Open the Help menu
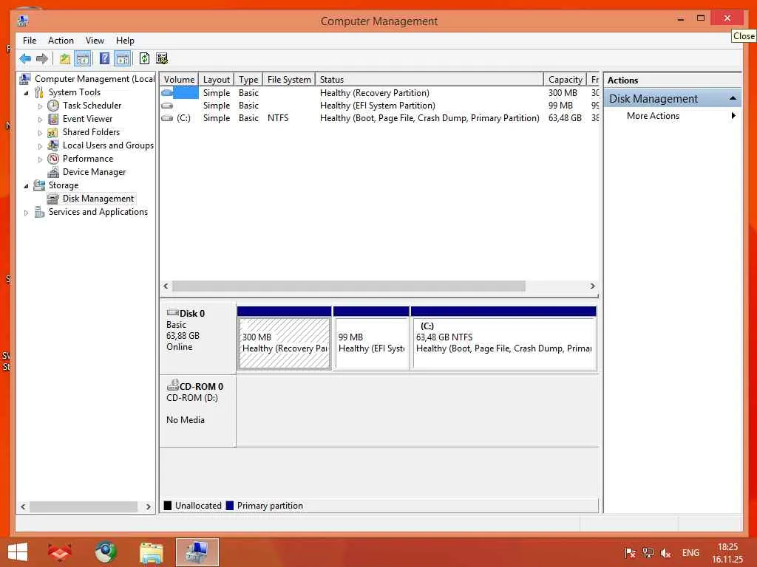 (x=125, y=41)
